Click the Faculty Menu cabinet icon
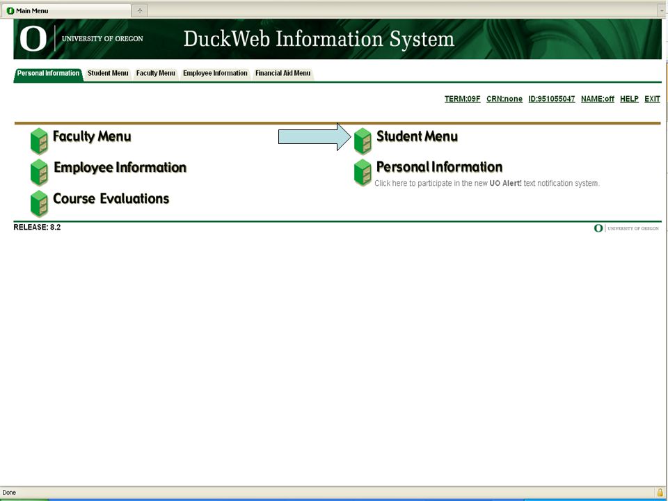Screen dimensions: 668x501 tap(39, 141)
